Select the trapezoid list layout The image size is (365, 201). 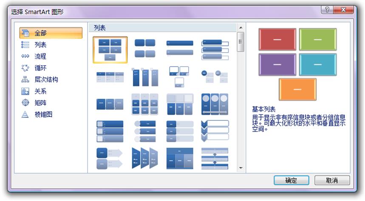click(145, 158)
